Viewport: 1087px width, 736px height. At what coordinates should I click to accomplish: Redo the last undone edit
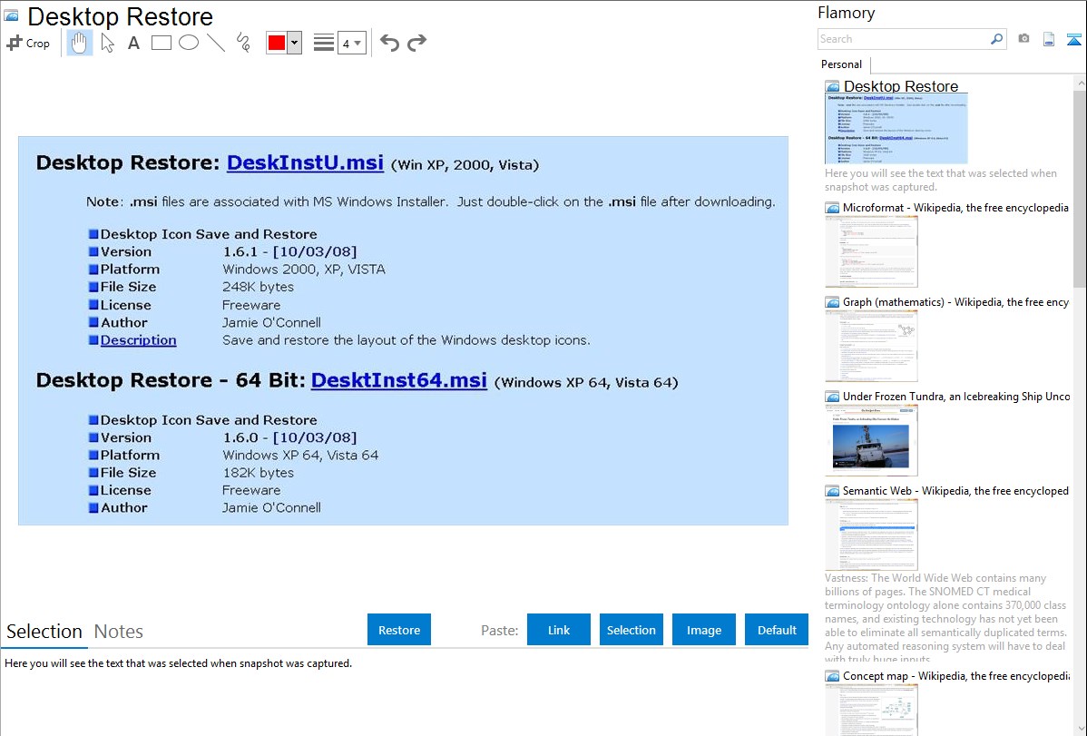416,43
